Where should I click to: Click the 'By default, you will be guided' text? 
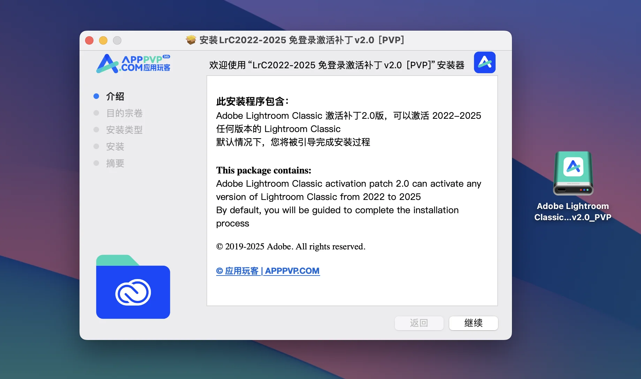(337, 216)
